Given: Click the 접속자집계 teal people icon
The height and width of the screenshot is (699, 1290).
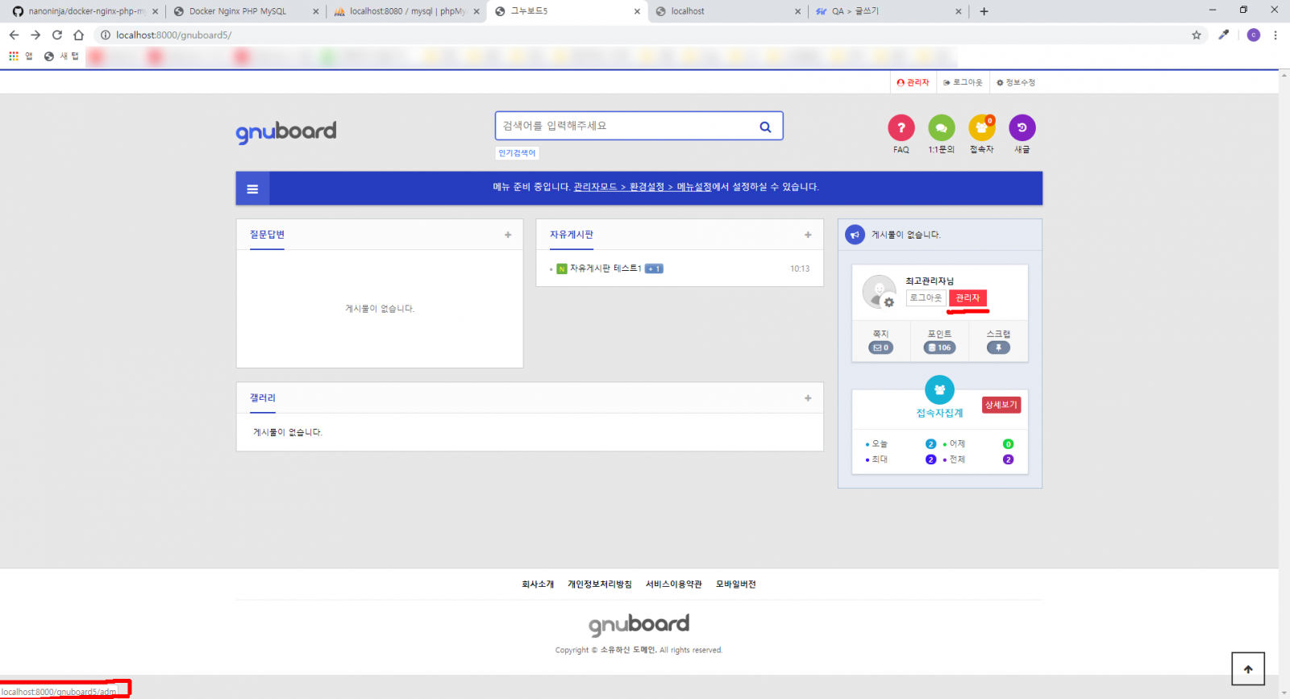Looking at the screenshot, I should [x=939, y=390].
